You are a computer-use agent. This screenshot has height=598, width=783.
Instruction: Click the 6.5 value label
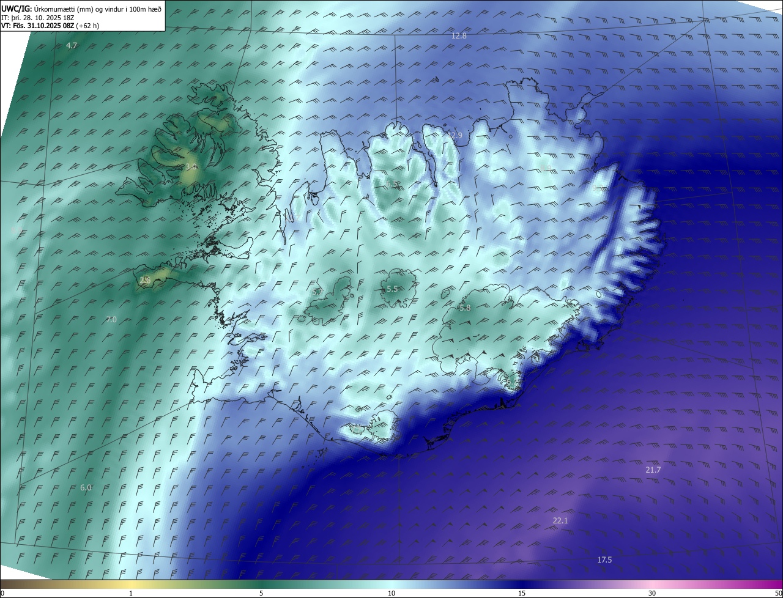[393, 183]
